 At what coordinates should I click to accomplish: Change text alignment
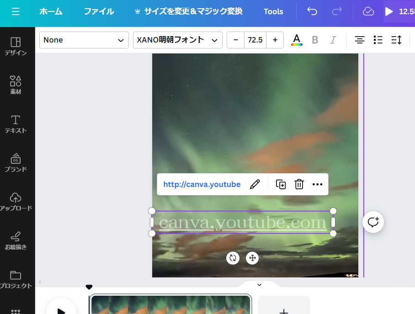pyautogui.click(x=359, y=40)
